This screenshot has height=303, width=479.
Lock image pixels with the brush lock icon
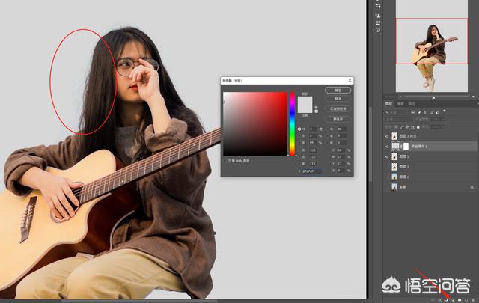tap(401, 127)
